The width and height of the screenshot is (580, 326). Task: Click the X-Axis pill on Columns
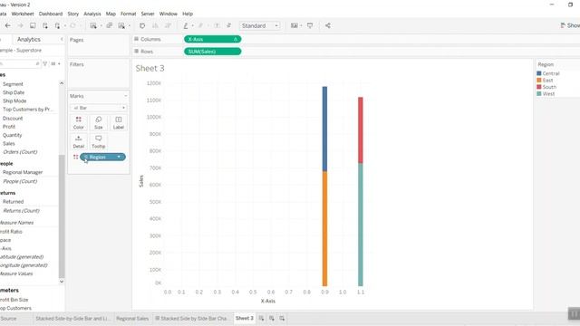coord(213,39)
